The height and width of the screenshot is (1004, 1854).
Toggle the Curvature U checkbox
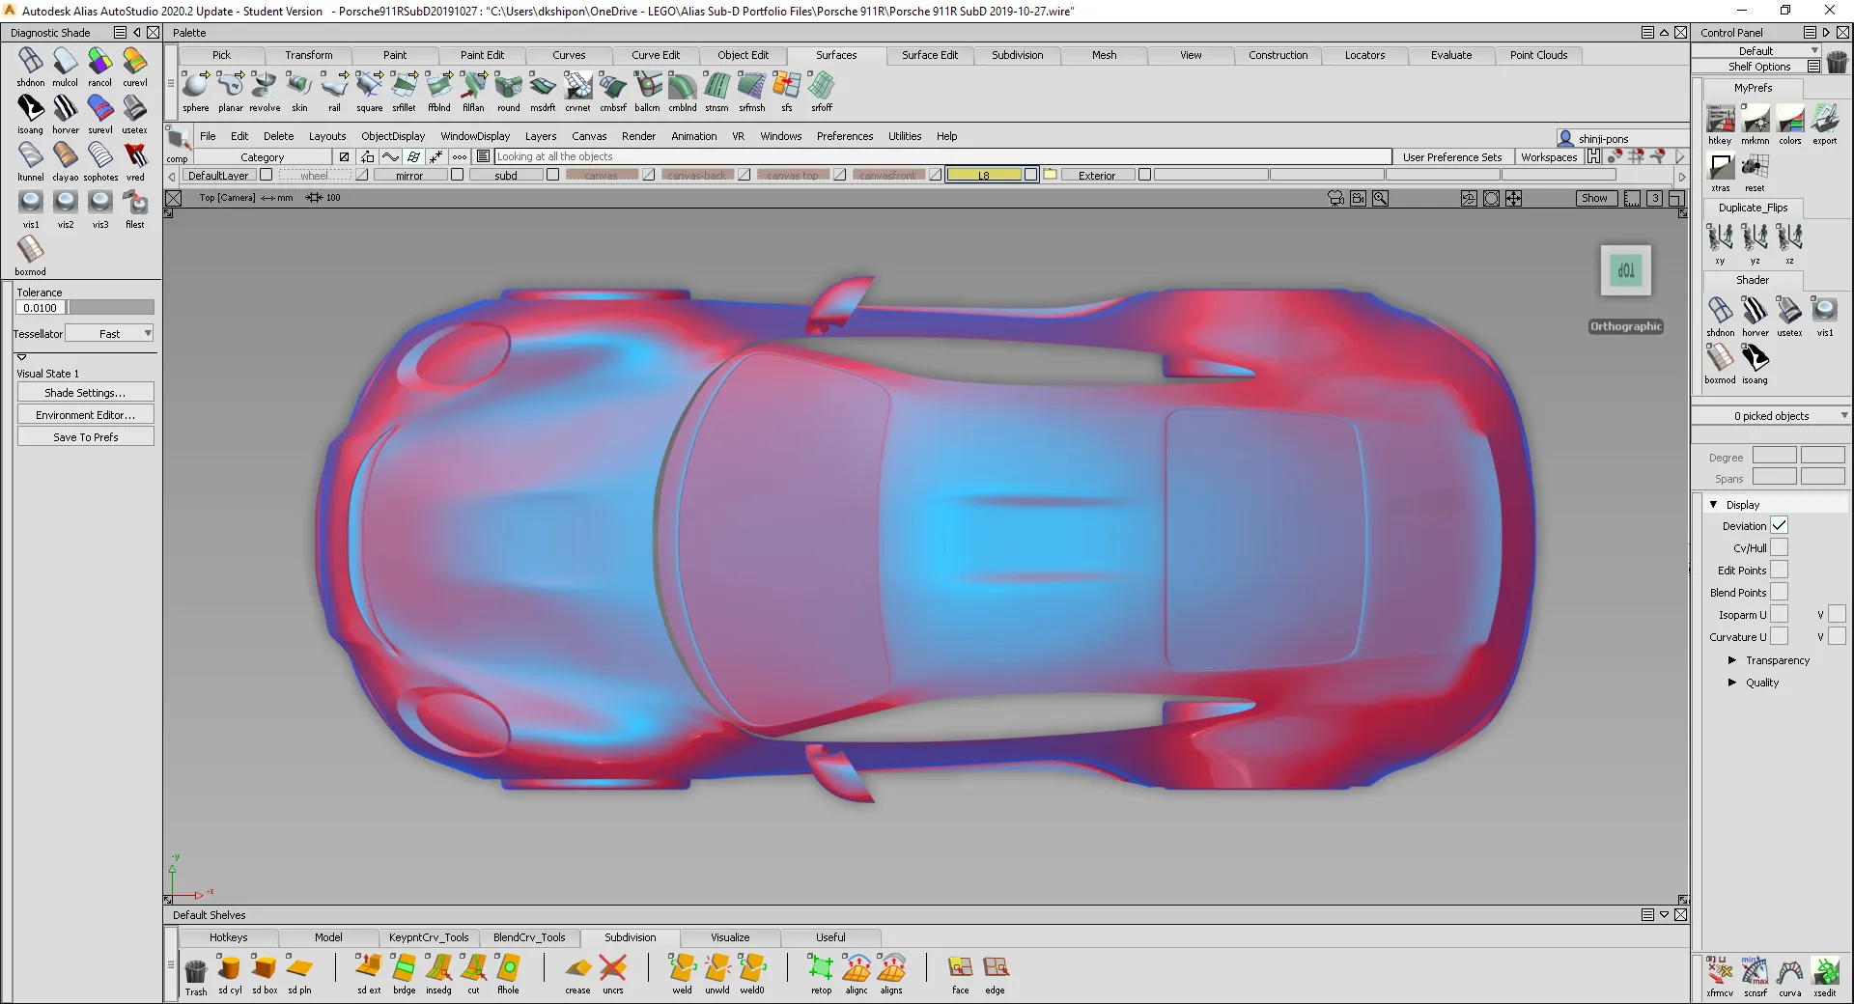(x=1779, y=636)
